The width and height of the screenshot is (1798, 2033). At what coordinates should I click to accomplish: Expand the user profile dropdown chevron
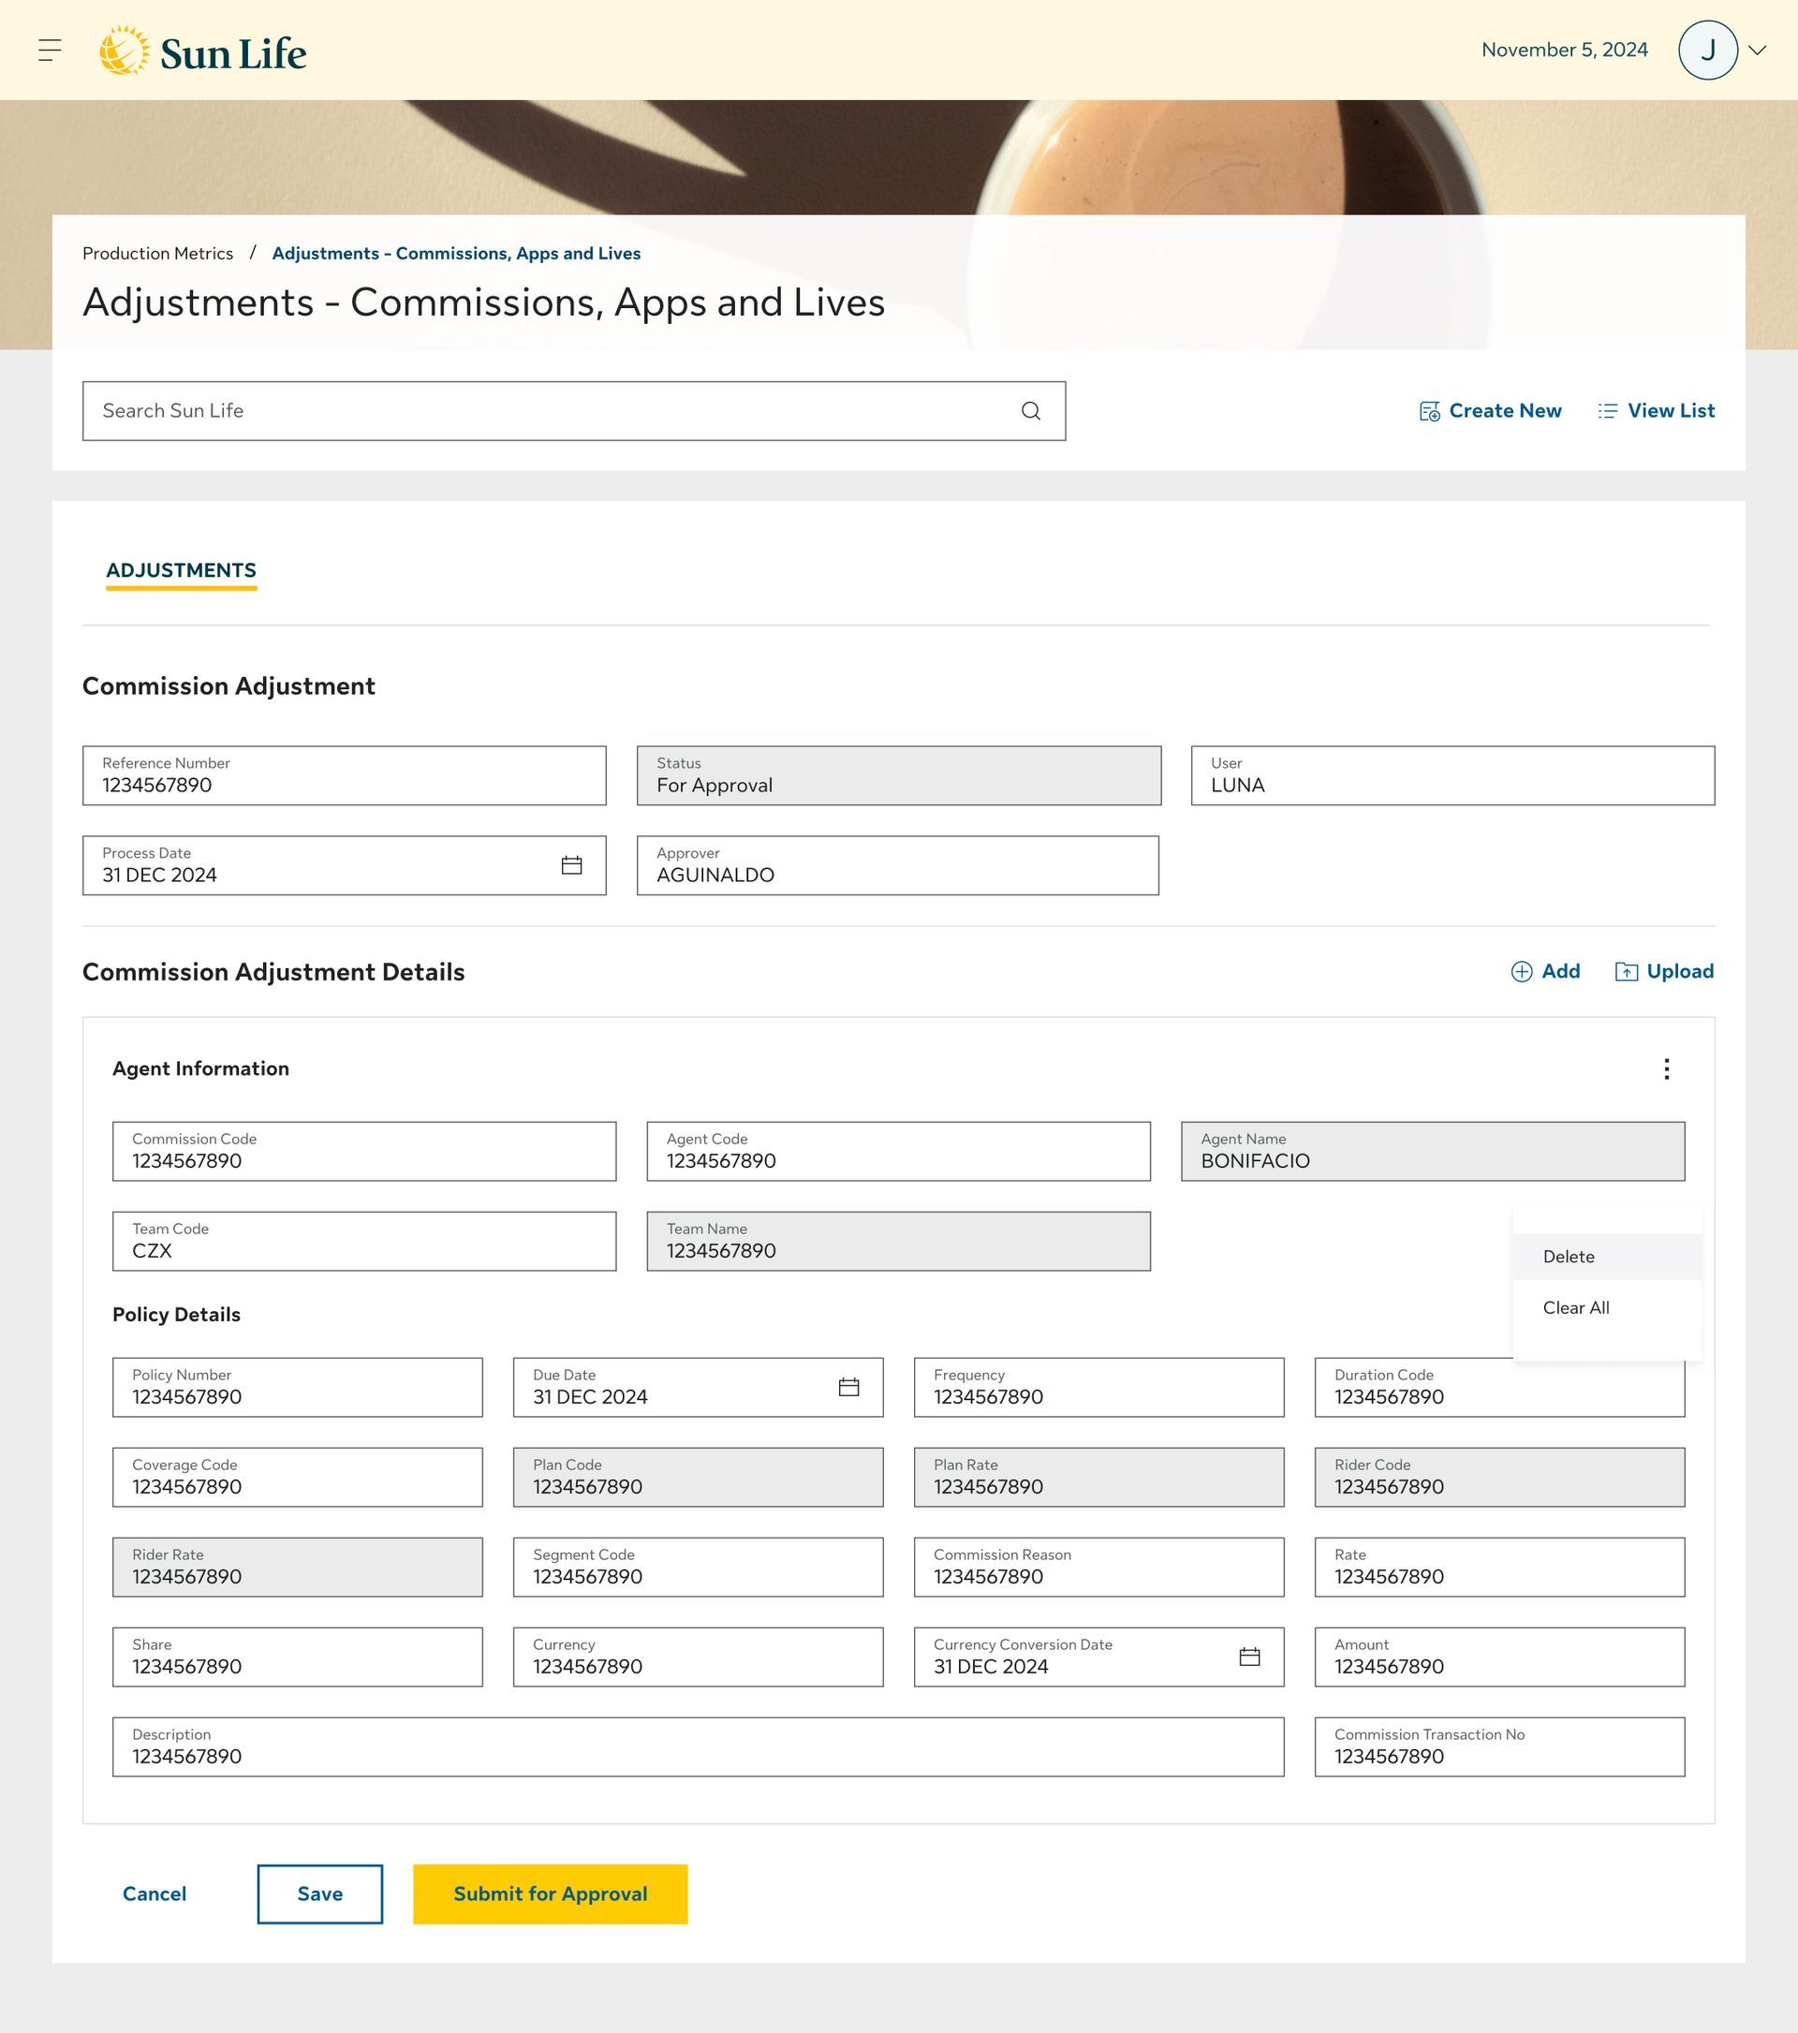tap(1757, 50)
